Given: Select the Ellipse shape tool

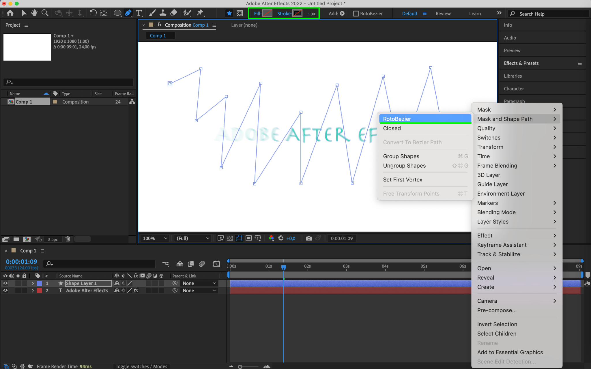Looking at the screenshot, I should (117, 13).
